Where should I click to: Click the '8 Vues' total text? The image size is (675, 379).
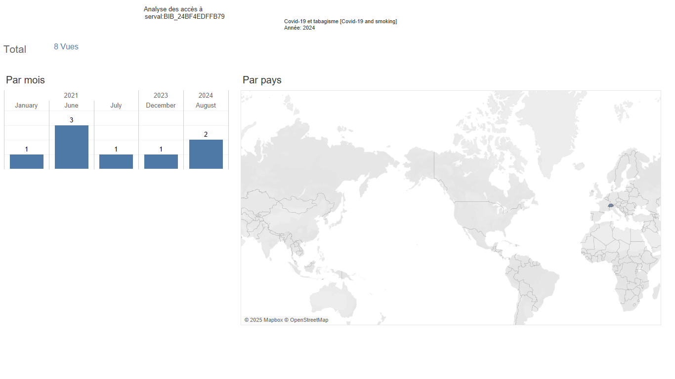(66, 47)
